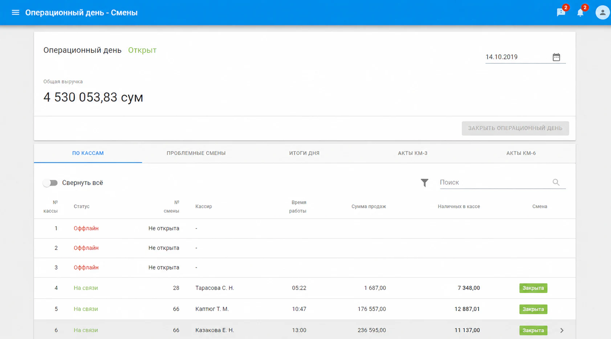Switch to the 'Проблемные смены' tab

pos(196,153)
